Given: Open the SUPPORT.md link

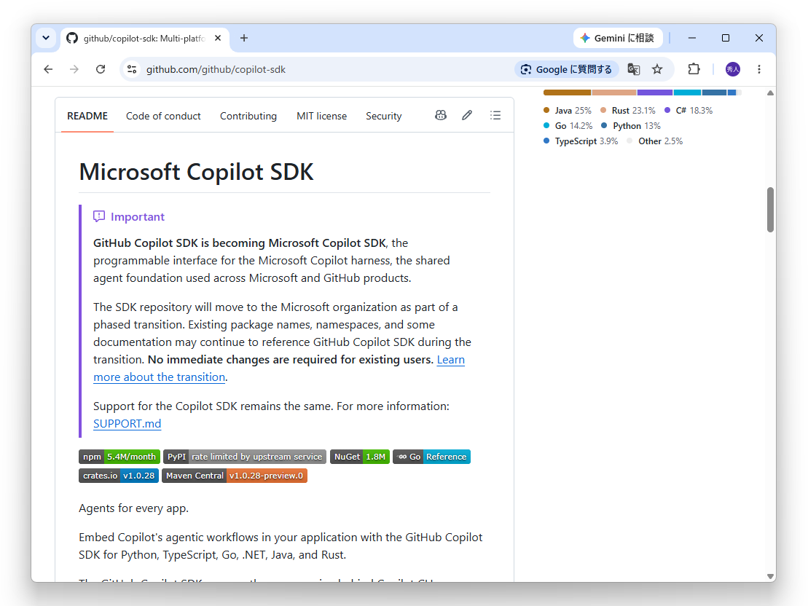Looking at the screenshot, I should point(128,424).
